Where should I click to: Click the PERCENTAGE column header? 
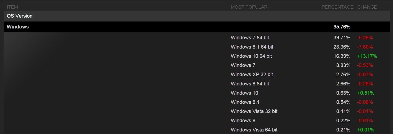click(337, 7)
